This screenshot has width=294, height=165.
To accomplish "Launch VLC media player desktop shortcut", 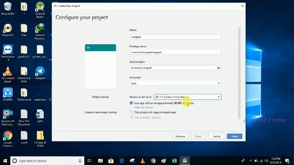I will click(x=8, y=74).
